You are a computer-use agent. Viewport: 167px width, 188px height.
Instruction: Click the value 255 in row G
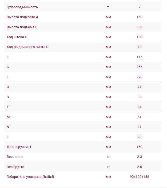[140, 67]
